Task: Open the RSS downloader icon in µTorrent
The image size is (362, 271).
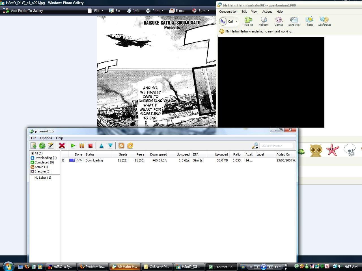Action: tap(121, 146)
